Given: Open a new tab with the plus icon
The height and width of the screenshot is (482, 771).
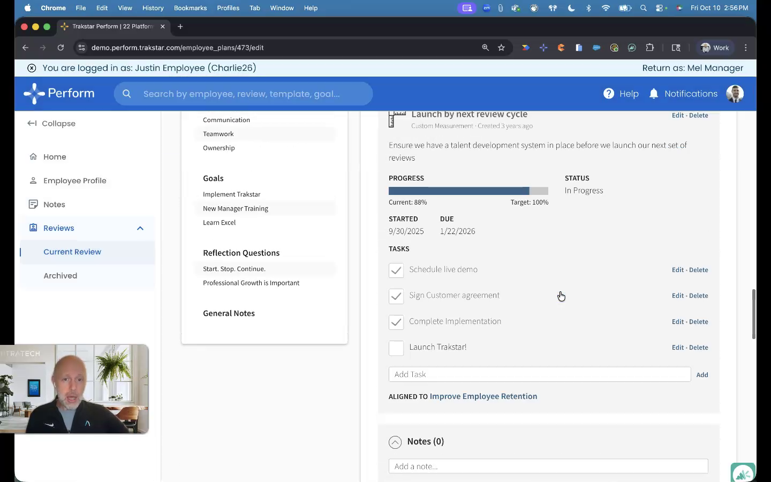Looking at the screenshot, I should [x=180, y=26].
